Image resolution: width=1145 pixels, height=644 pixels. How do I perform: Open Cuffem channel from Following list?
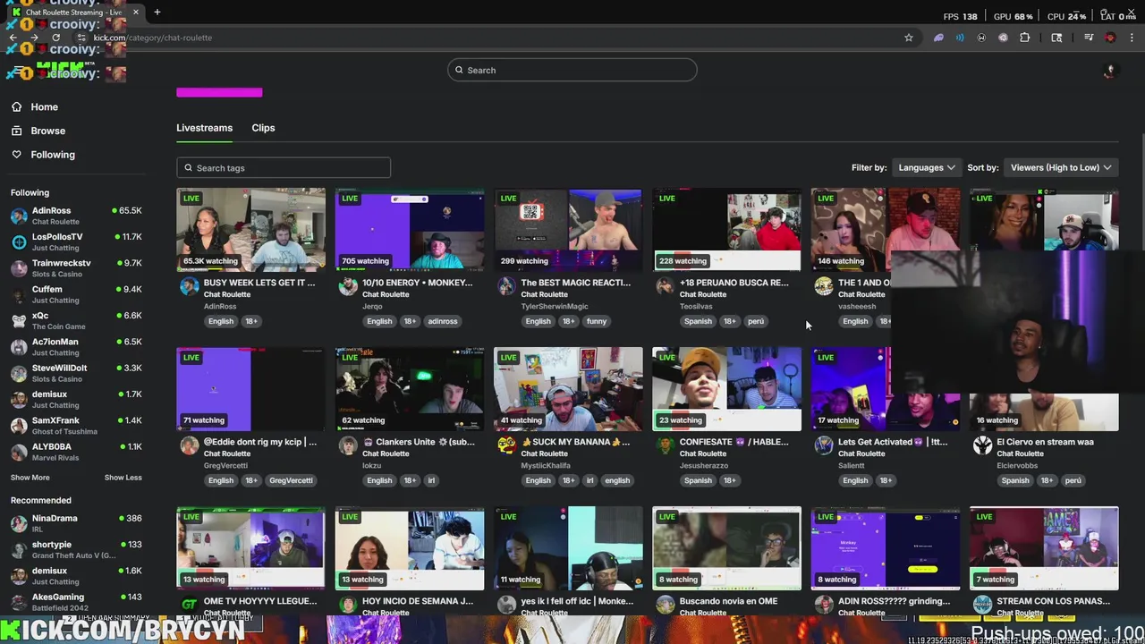pos(76,294)
